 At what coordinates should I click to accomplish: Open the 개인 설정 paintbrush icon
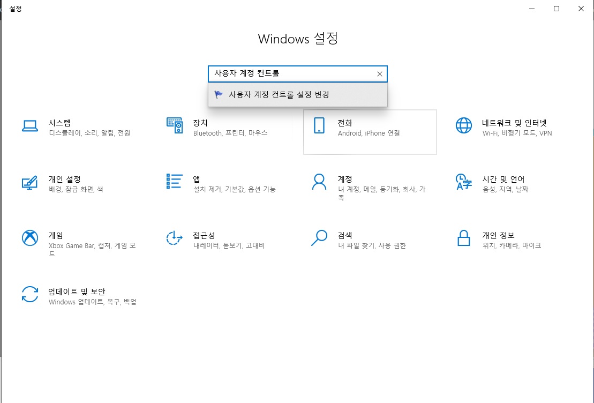29,182
